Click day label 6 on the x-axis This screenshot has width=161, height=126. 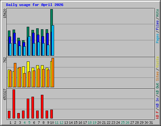click(34, 123)
